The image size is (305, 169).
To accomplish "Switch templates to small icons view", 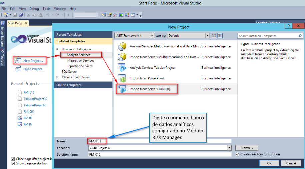I will click(214, 36).
